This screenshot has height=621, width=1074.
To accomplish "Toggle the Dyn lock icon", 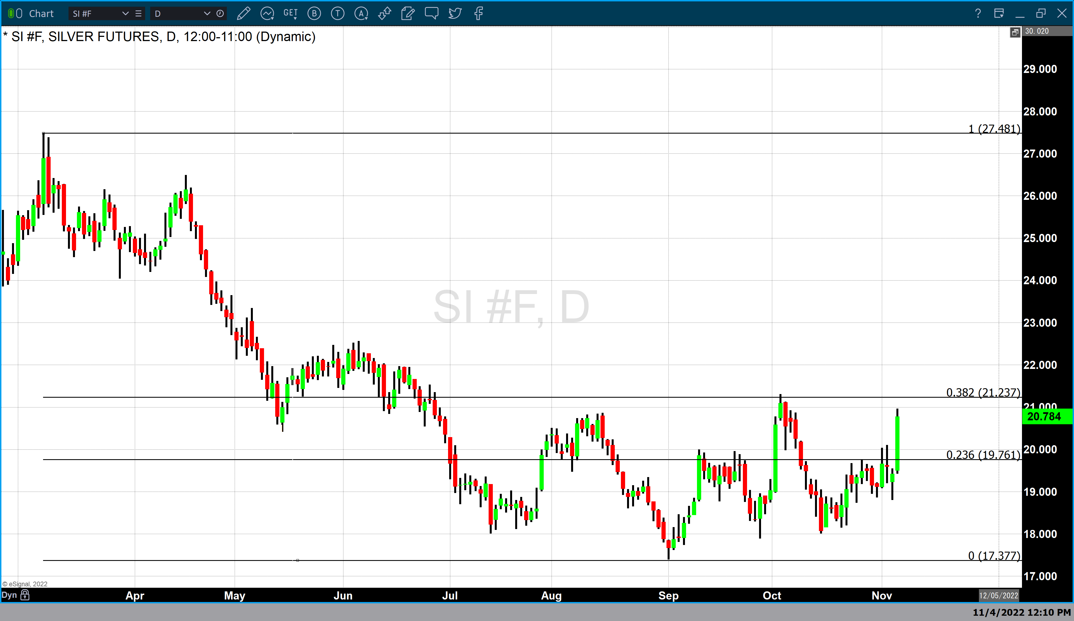I will point(25,595).
